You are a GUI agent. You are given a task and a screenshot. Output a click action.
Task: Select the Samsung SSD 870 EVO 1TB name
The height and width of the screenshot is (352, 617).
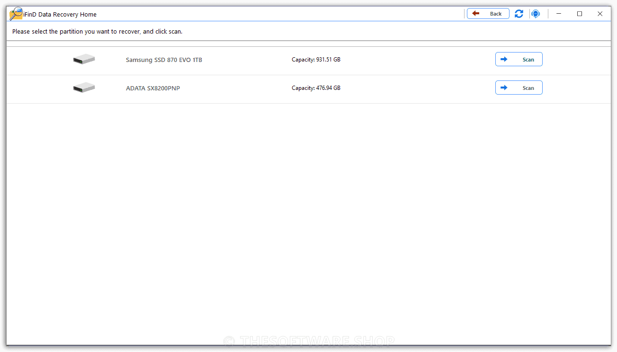pyautogui.click(x=164, y=60)
